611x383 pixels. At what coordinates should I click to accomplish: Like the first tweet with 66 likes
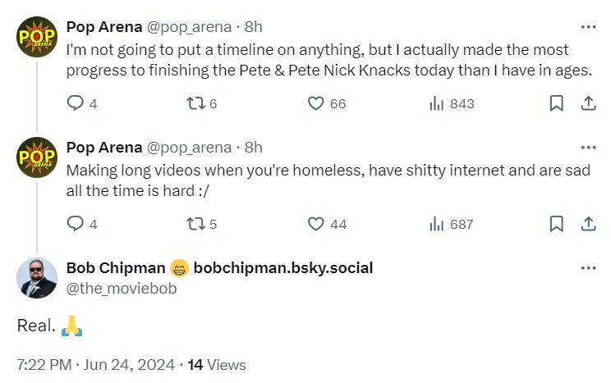pos(317,104)
